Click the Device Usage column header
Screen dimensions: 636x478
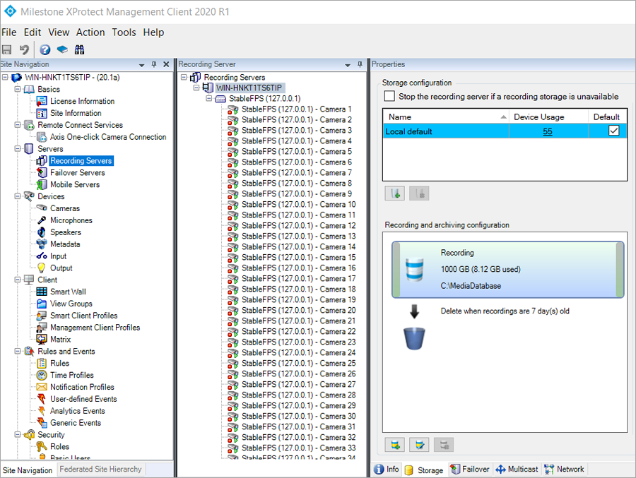click(548, 116)
